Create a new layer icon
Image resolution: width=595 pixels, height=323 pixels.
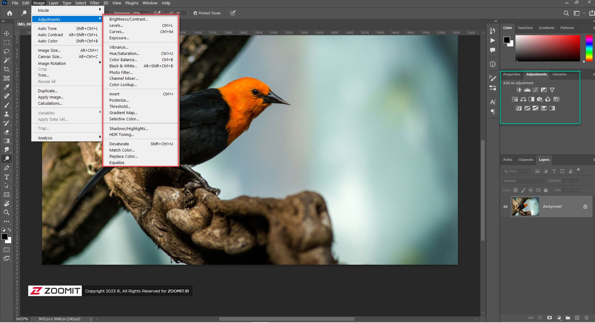click(577, 318)
